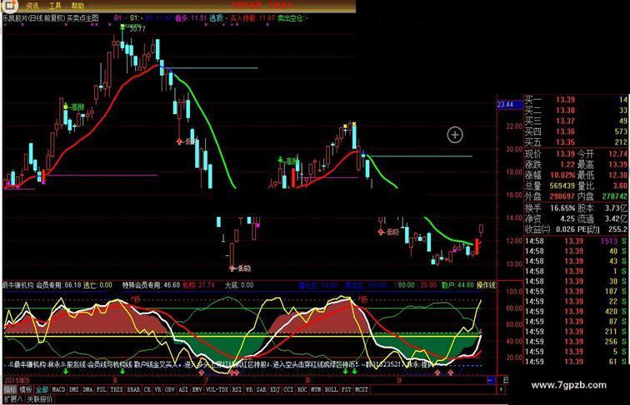Select the MCST indicator
Viewport: 630px width, 405px height.
point(362,389)
